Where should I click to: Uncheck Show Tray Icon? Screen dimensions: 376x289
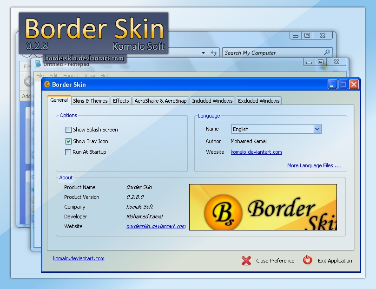pyautogui.click(x=68, y=141)
